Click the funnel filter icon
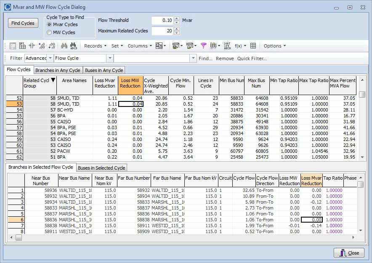Screen dimensions: 372x263 point(204,46)
